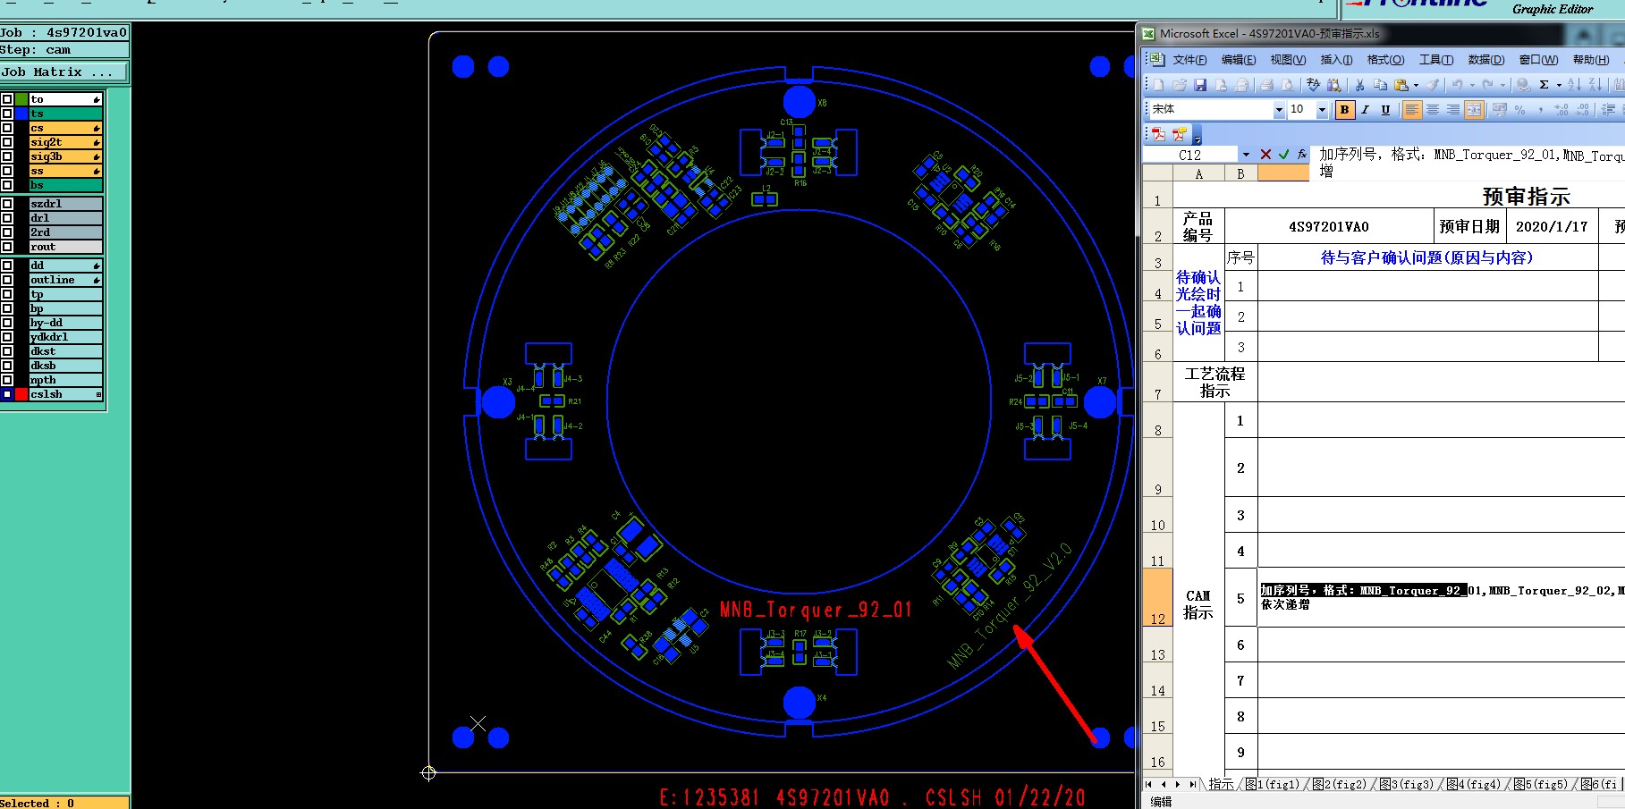Cancel the cell entry with red X
This screenshot has height=809, width=1625.
(1265, 155)
